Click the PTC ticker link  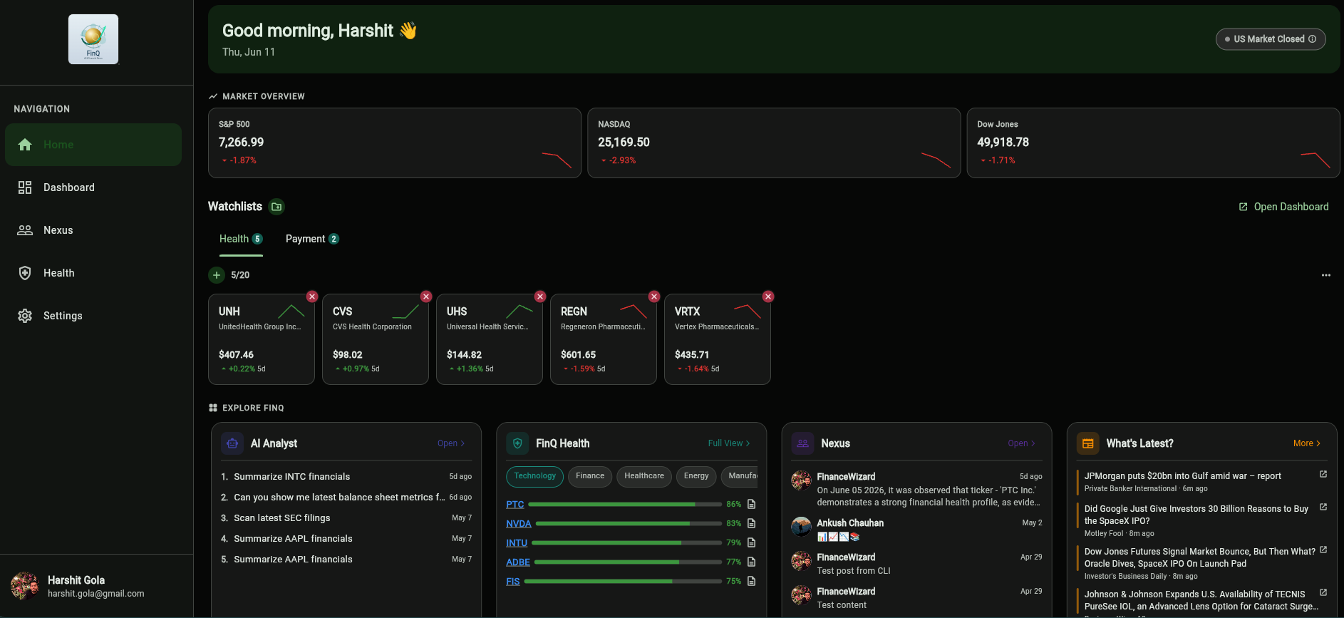coord(515,505)
